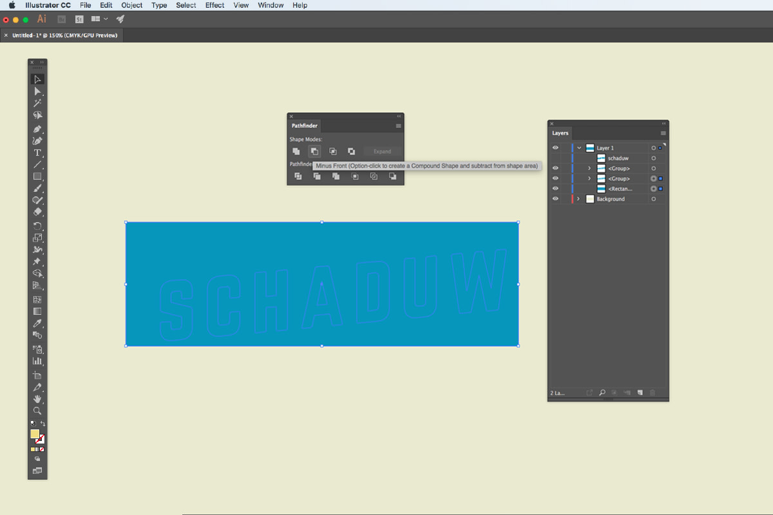Open the Layers panel menu
The width and height of the screenshot is (773, 515).
pos(663,133)
